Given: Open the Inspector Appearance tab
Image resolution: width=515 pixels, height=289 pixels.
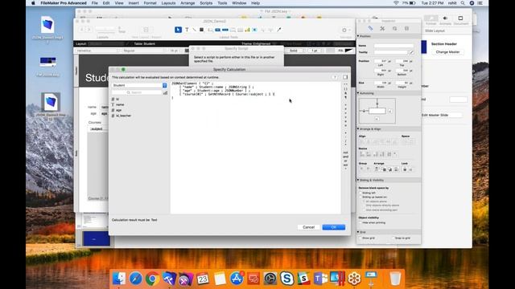Looking at the screenshot, I should 394,29.
